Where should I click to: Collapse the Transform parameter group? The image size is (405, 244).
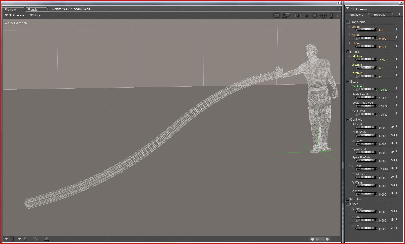348,22
